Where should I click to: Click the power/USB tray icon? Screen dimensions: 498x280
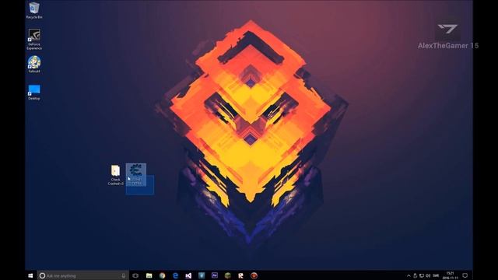click(415, 275)
